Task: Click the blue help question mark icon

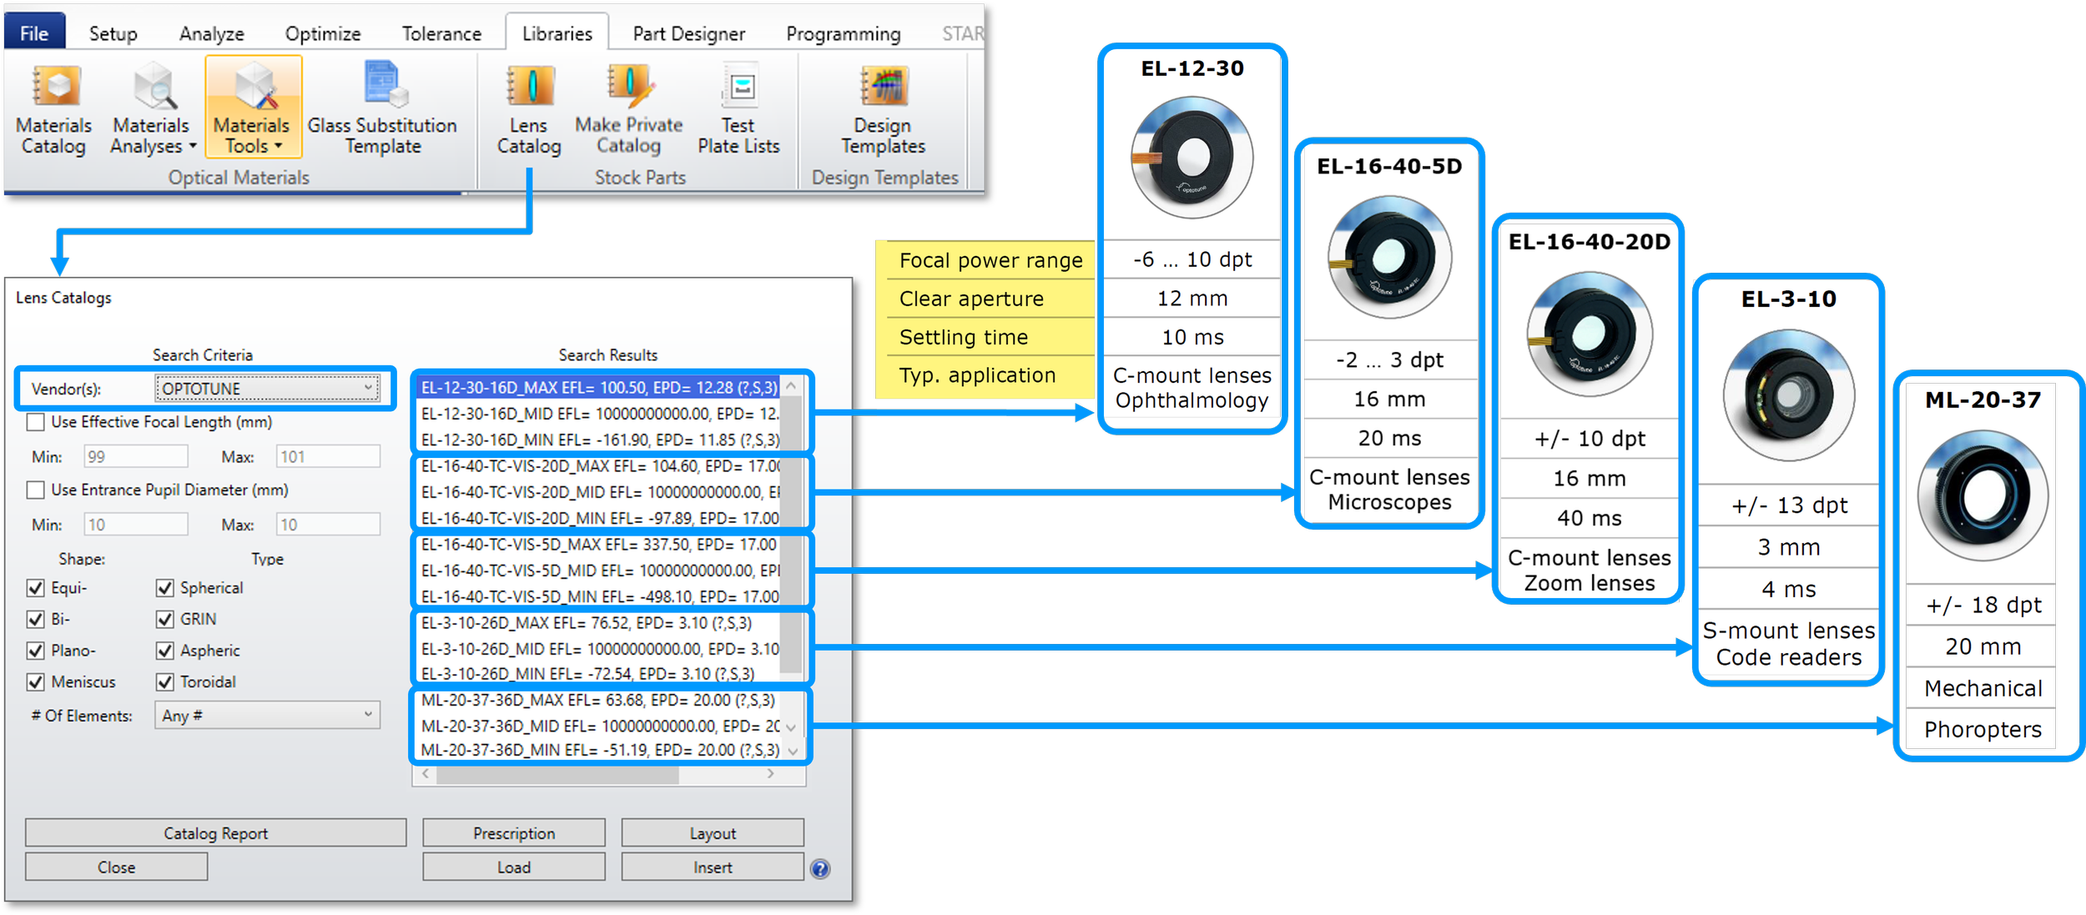Action: pyautogui.click(x=820, y=869)
